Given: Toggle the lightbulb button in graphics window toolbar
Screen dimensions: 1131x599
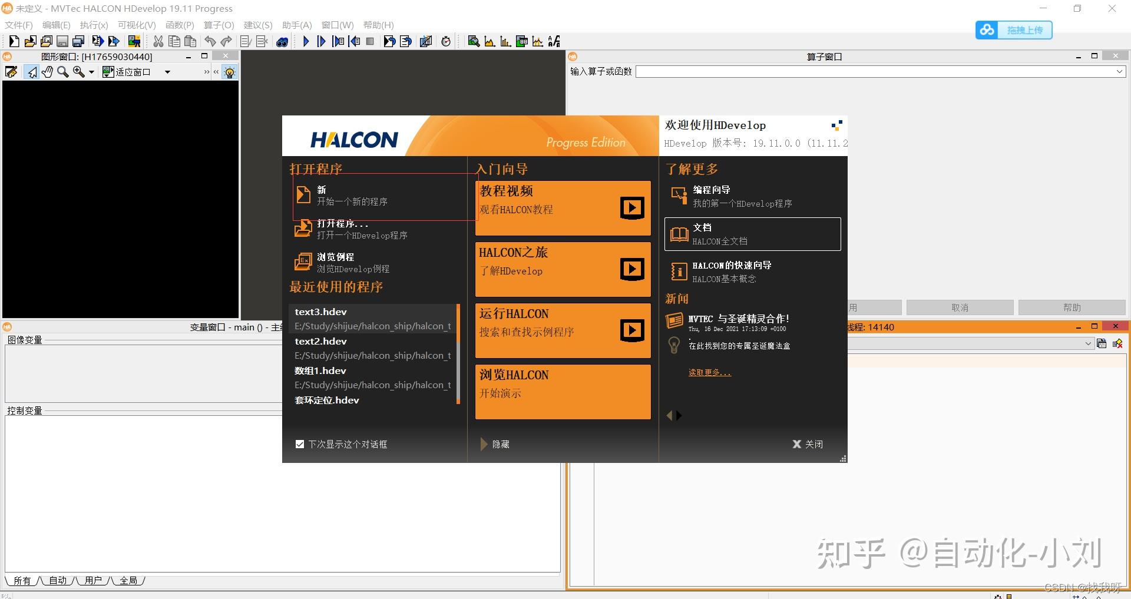Looking at the screenshot, I should (x=229, y=72).
